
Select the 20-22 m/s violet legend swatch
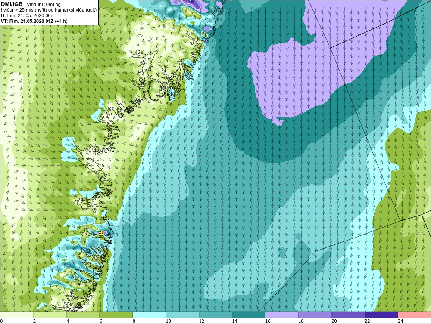[348, 315]
